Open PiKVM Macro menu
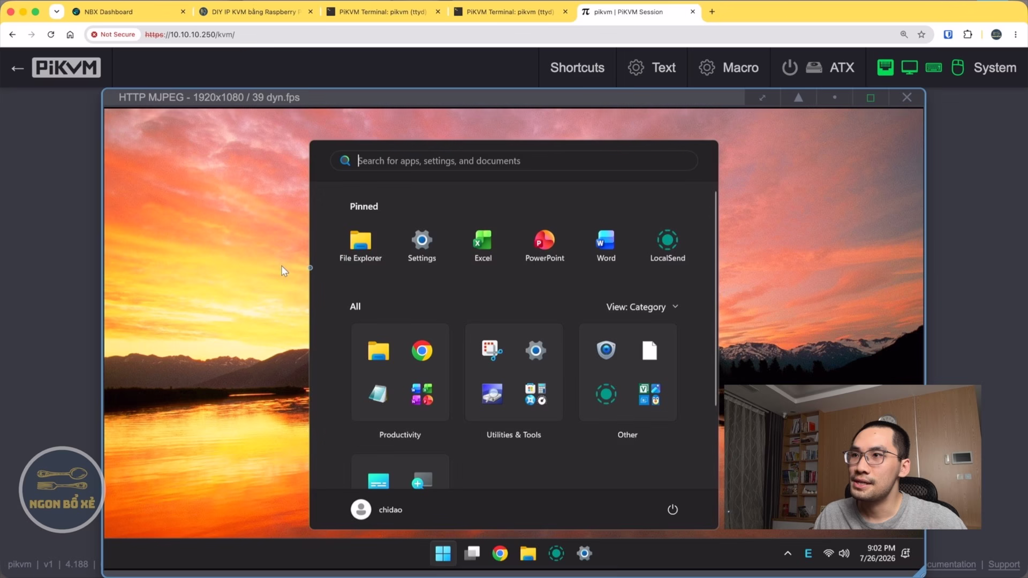Viewport: 1028px width, 578px height. click(x=729, y=67)
